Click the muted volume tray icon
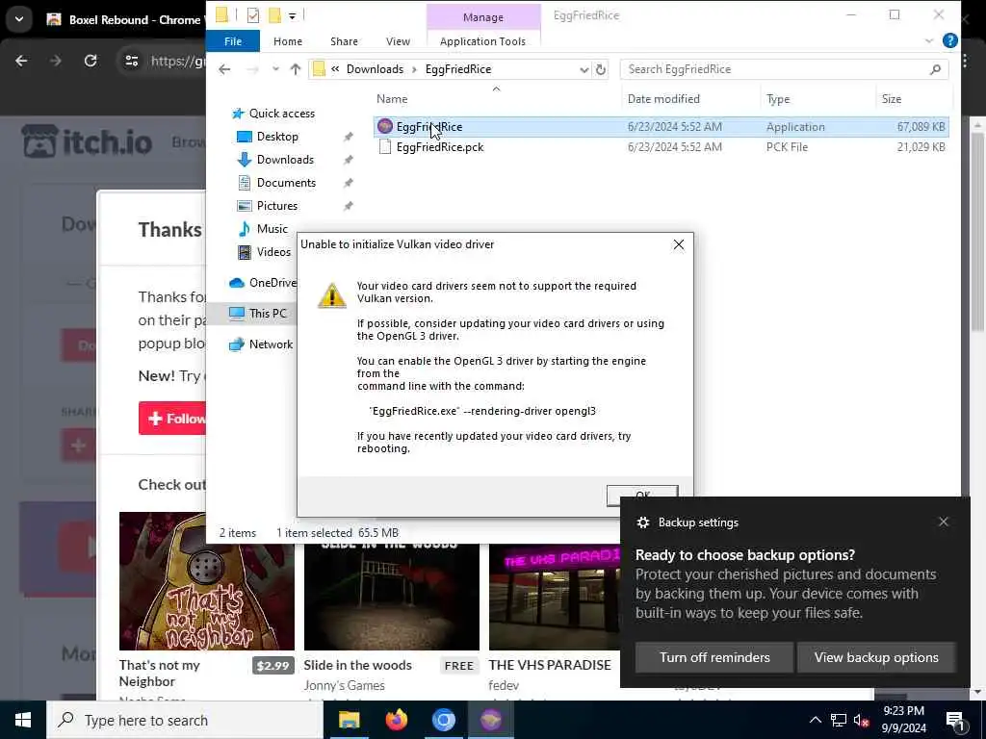 click(862, 720)
